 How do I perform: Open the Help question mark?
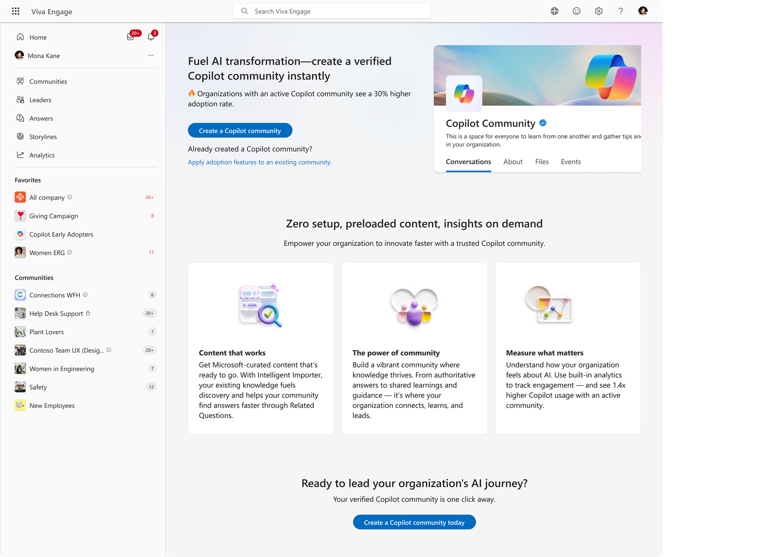click(620, 11)
